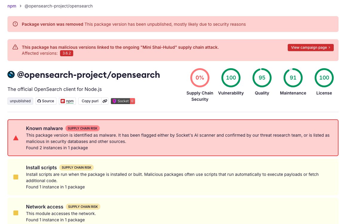This screenshot has height=224, width=343.
Task: Click the Install scripts alert heading
Action: [x=41, y=167]
